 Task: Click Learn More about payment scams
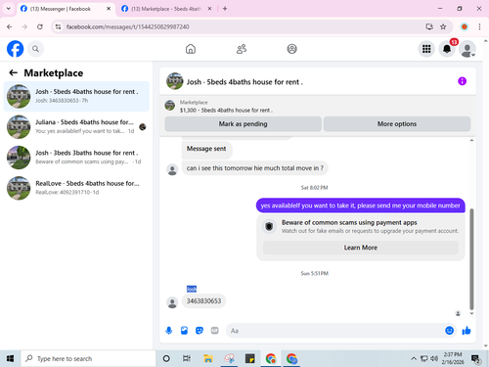point(361,248)
